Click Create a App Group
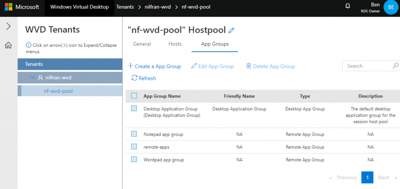 (154, 66)
